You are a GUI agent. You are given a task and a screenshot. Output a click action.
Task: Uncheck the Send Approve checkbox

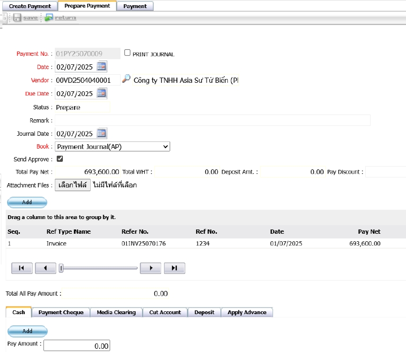[60, 159]
